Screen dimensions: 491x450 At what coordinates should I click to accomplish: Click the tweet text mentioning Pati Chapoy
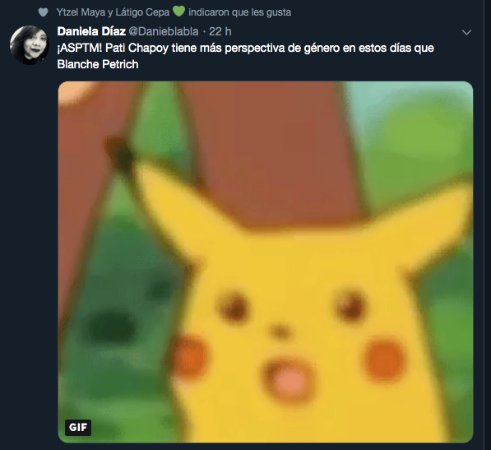(245, 56)
